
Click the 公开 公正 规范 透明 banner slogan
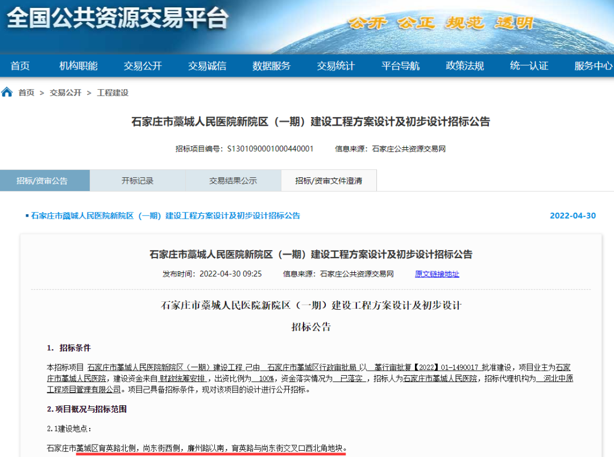(441, 23)
